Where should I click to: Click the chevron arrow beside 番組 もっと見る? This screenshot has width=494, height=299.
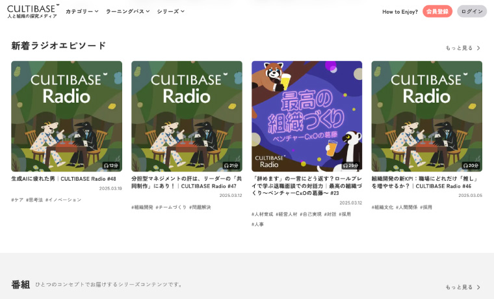(478, 287)
